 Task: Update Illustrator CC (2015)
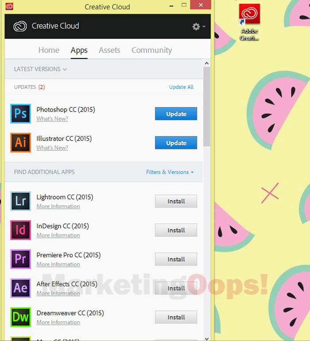point(176,143)
